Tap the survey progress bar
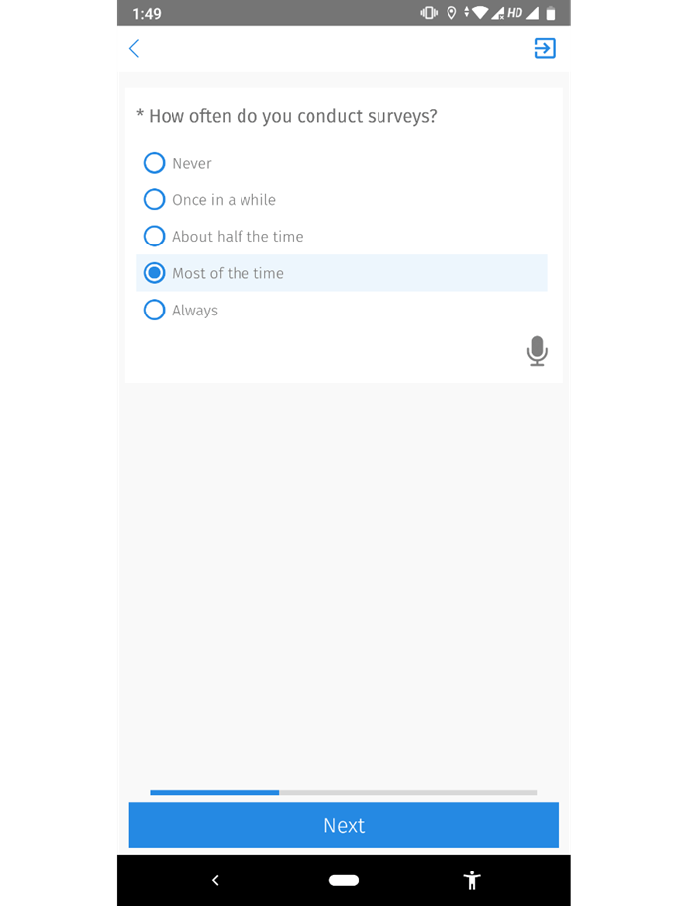This screenshot has height=906, width=690. [x=343, y=792]
